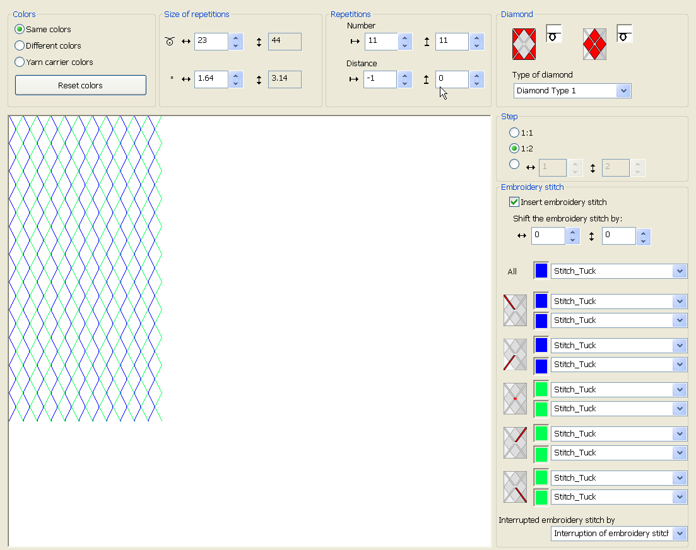Click the red-corner outer diamond pattern icon

(524, 44)
